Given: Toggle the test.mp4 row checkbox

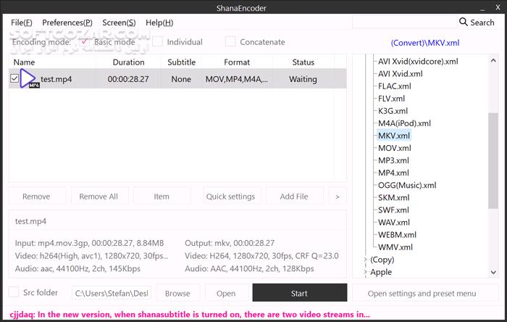Looking at the screenshot, I should (14, 78).
